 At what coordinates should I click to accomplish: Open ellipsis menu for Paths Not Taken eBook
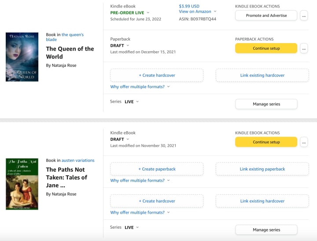304,142
